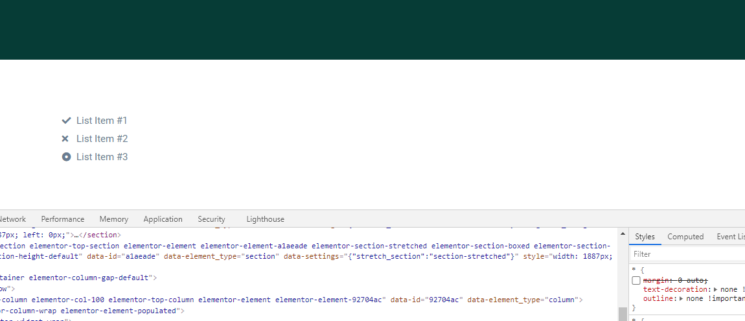Enable the margin: 0 auto declaration checkbox
This screenshot has height=321, width=745.
636,281
